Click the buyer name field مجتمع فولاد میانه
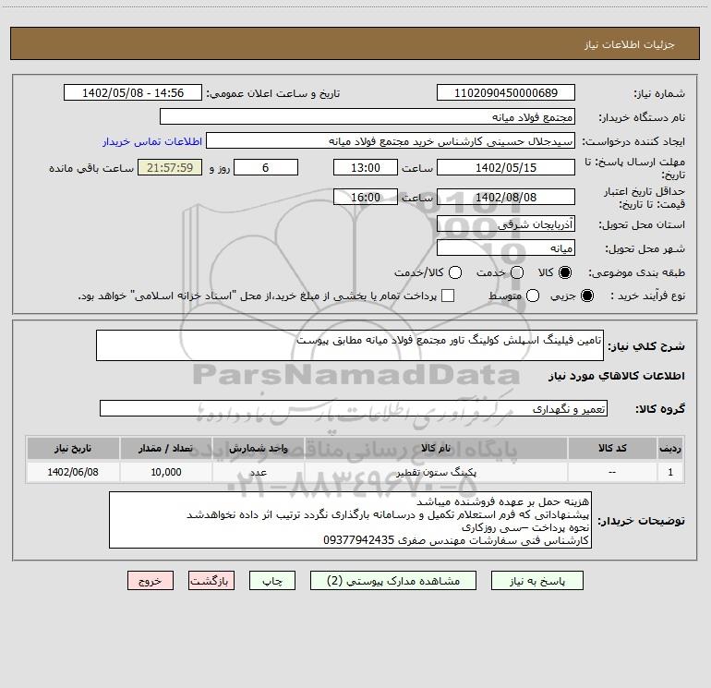 [x=368, y=116]
